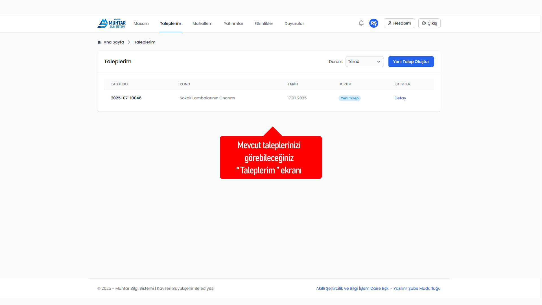Click the KONU column header

[185, 84]
